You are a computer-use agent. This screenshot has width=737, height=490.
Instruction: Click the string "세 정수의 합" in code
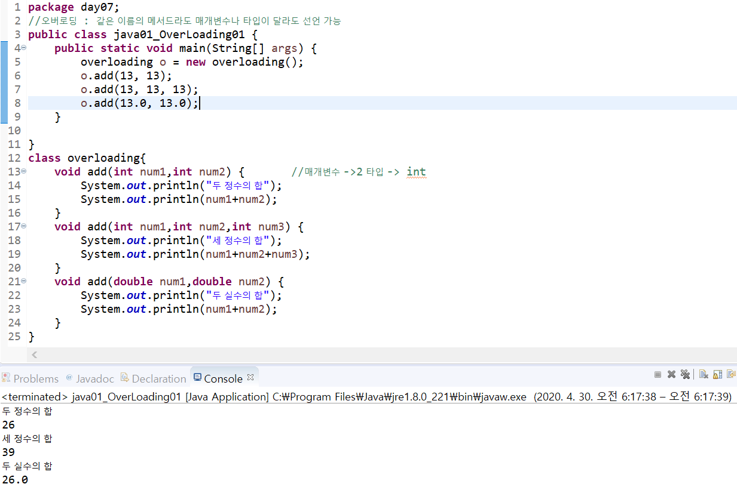tap(239, 241)
